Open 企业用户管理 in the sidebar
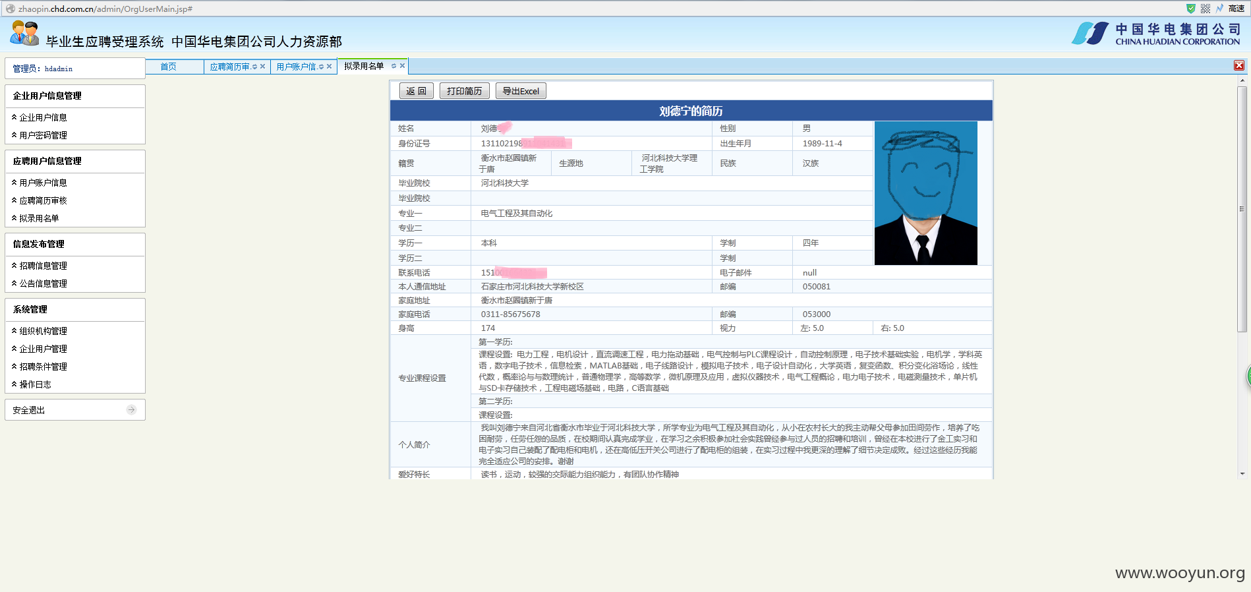Screen dimensions: 1251x592 [x=44, y=349]
